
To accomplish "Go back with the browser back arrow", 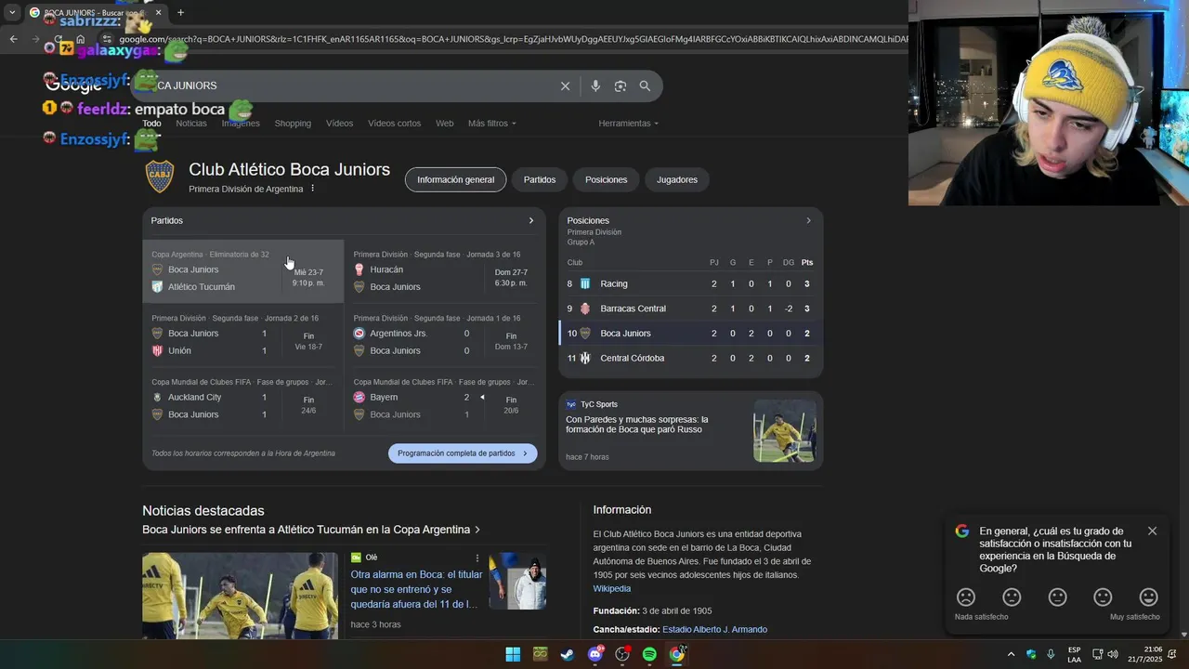I will 13,39.
